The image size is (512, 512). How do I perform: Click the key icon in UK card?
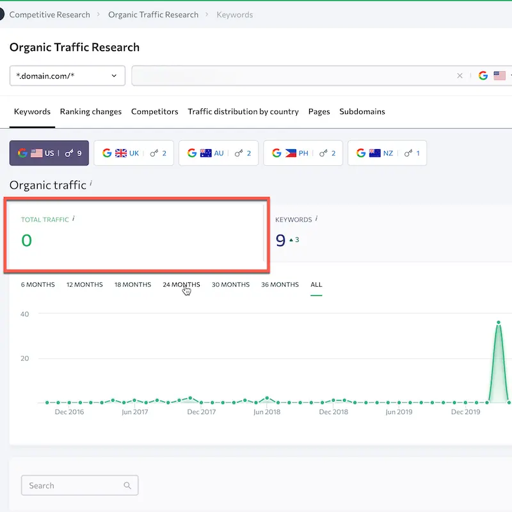pos(154,153)
